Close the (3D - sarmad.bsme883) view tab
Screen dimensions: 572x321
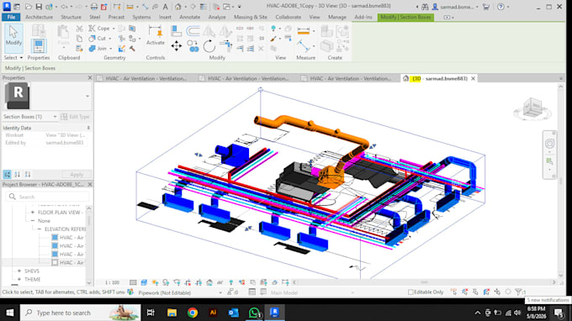[473, 78]
